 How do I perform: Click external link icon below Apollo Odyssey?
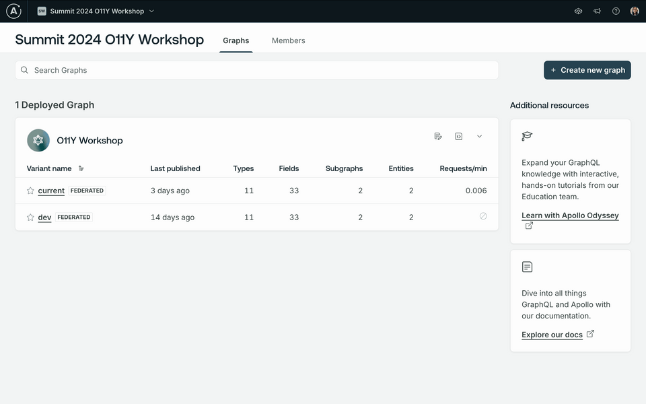pos(529,226)
